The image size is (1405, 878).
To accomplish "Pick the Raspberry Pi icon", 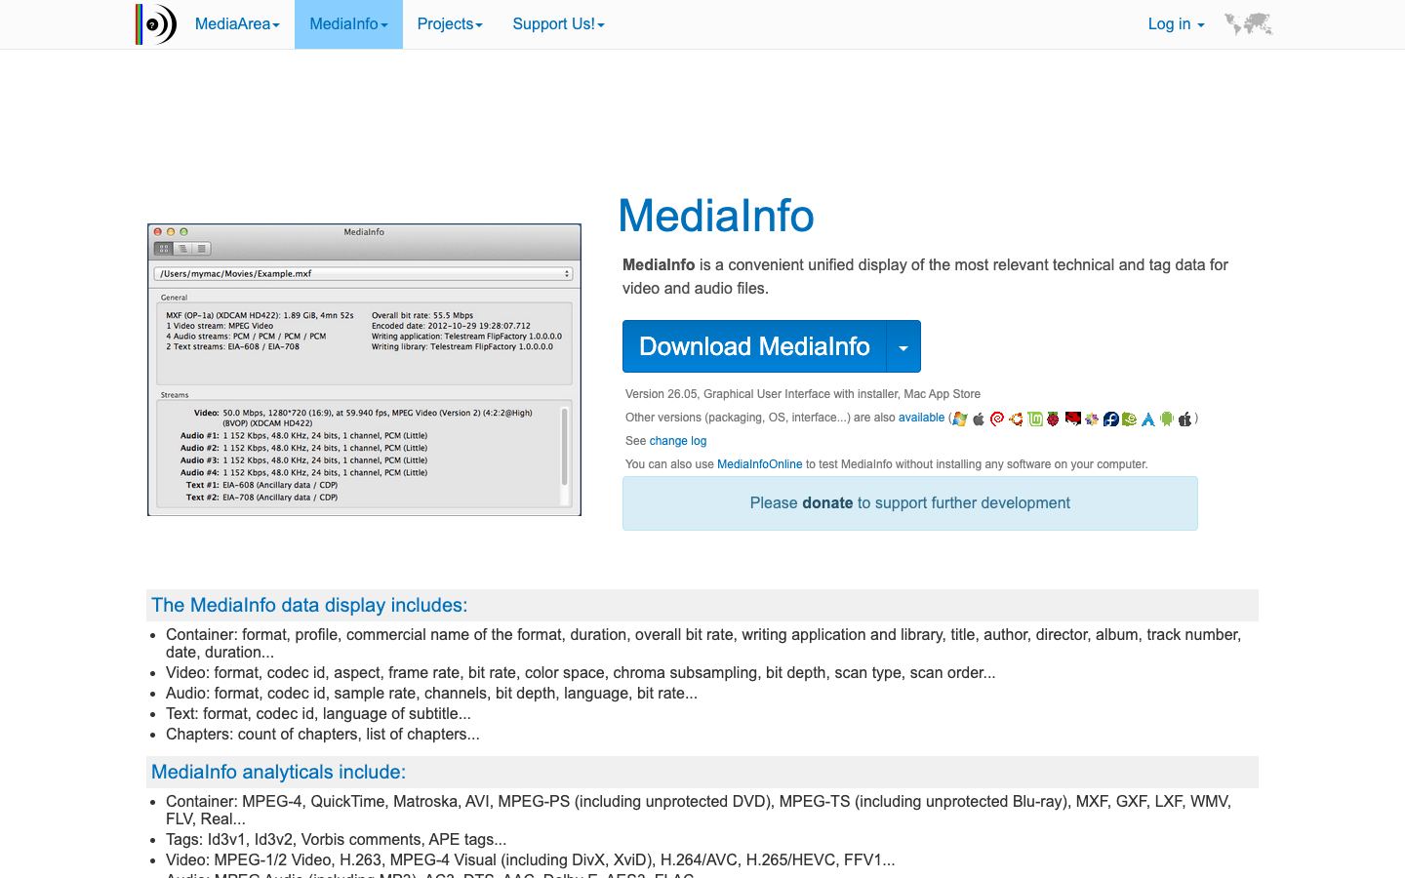I will click(x=1053, y=419).
